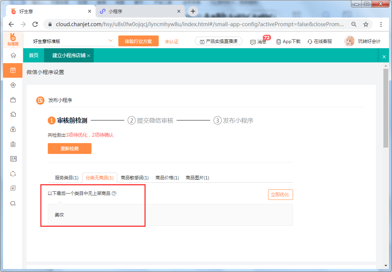
Task: Click the 玩转好会计 username
Action: coord(369,41)
